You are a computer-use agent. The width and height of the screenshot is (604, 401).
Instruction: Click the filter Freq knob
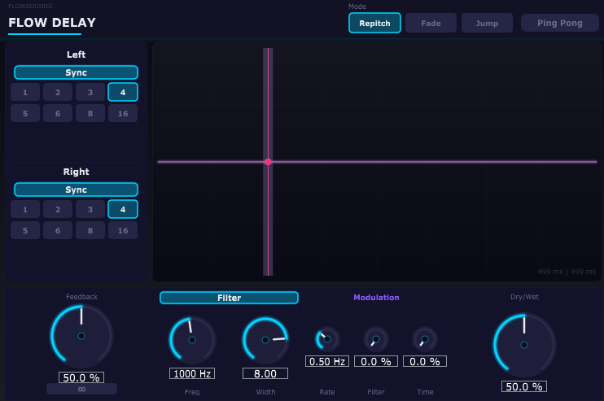click(192, 340)
